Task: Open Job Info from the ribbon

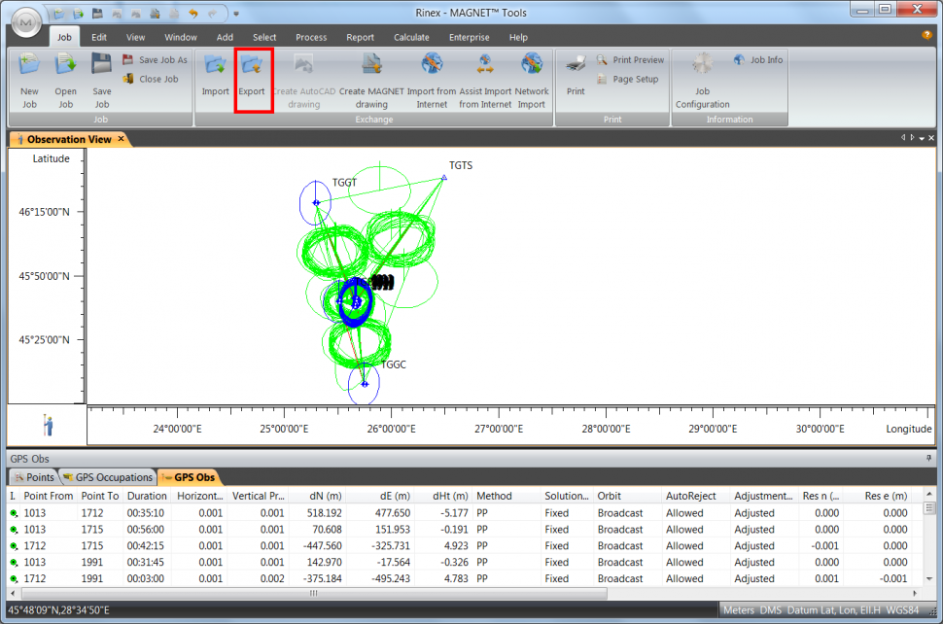Action: click(758, 59)
